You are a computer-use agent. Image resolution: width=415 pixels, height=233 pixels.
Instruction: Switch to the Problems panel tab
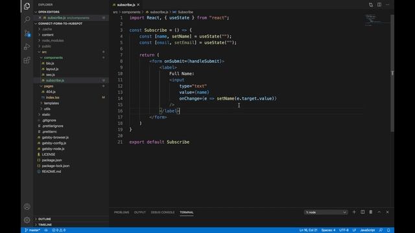tap(121, 212)
